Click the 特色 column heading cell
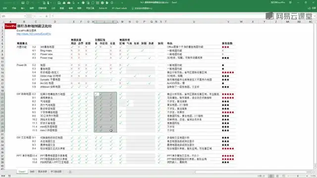317x178 pixels. tap(169, 44)
